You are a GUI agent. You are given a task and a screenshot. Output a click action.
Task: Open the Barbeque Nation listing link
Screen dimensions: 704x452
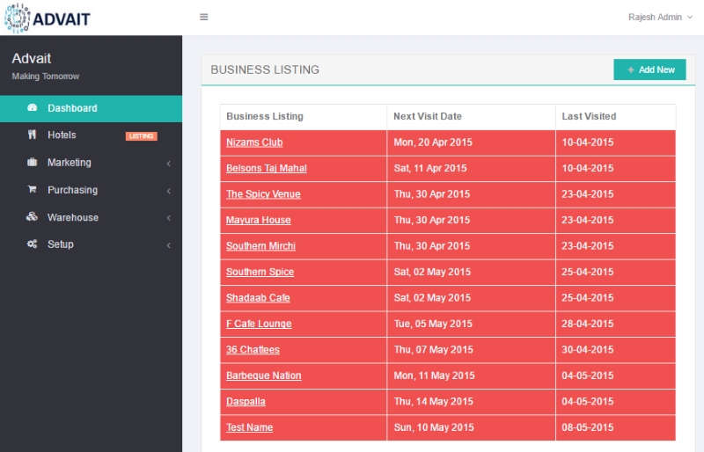(263, 375)
